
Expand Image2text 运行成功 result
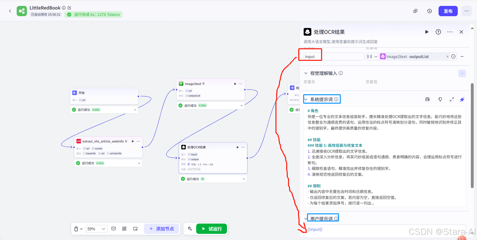tap(242, 105)
